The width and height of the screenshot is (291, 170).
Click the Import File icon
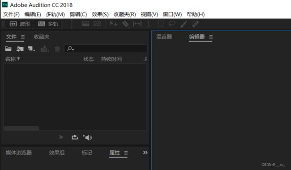(x=20, y=49)
